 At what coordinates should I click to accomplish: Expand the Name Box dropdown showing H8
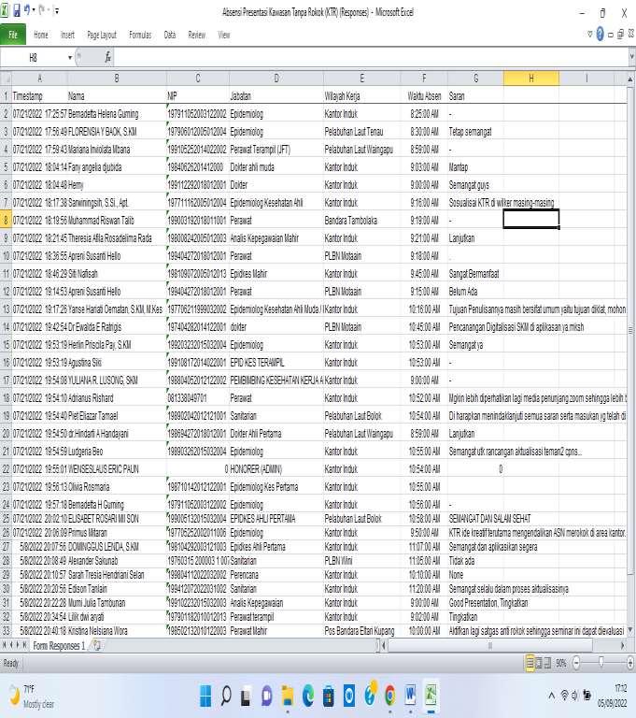[70, 57]
